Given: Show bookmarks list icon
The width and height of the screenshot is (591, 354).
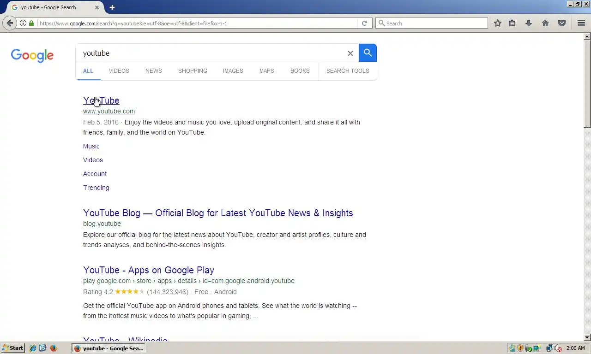Looking at the screenshot, I should coord(512,23).
